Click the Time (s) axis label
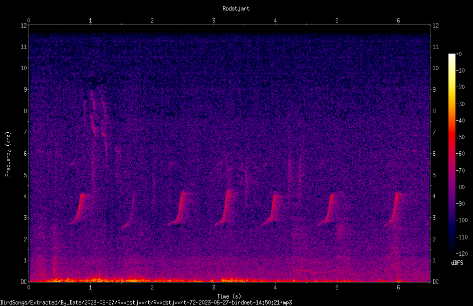 [x=229, y=296]
